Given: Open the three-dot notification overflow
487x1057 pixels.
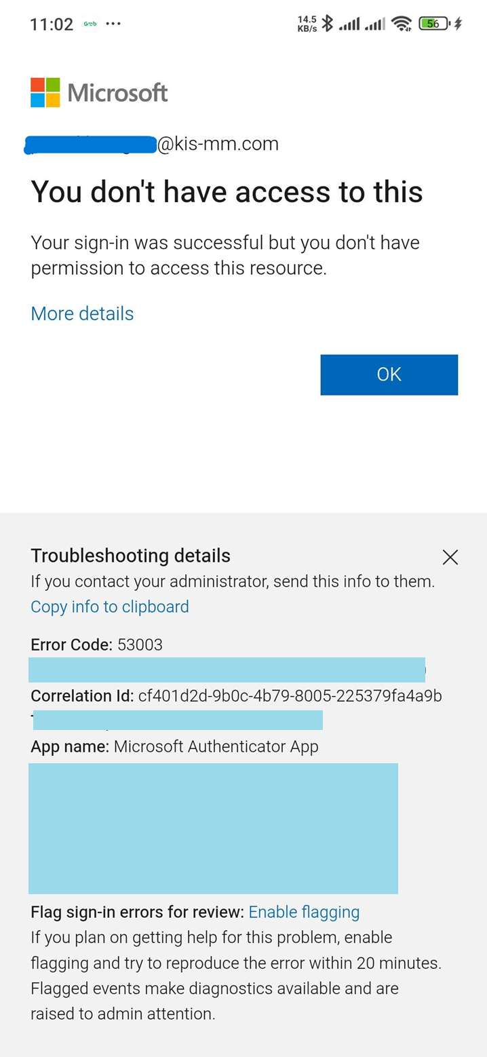Looking at the screenshot, I should tap(113, 24).
